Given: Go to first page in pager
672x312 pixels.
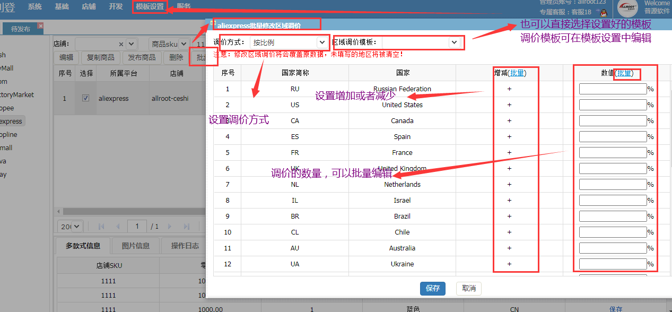Looking at the screenshot, I should click(x=101, y=227).
